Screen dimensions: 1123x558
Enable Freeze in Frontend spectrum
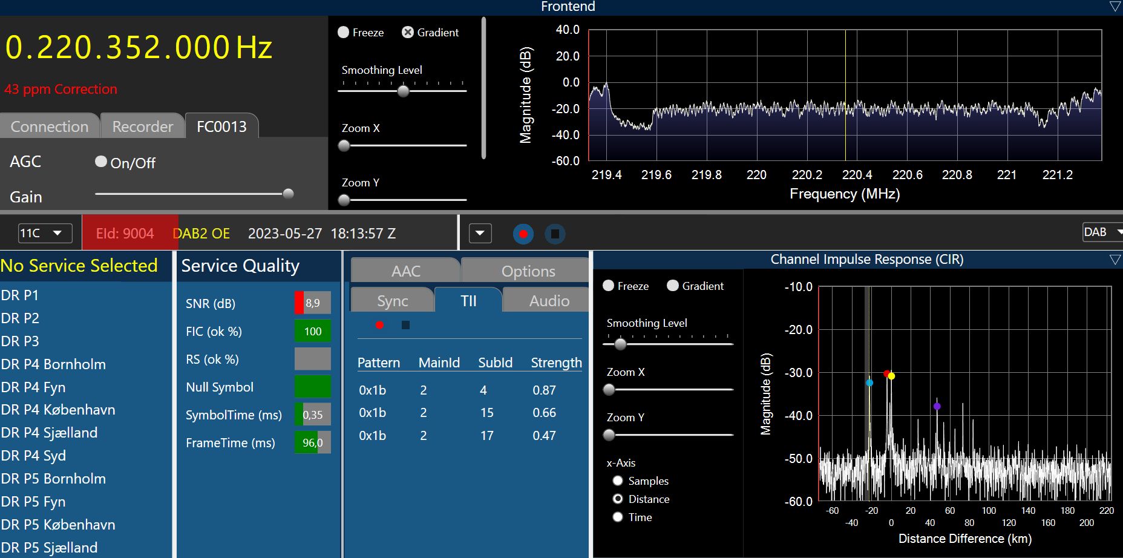click(344, 32)
